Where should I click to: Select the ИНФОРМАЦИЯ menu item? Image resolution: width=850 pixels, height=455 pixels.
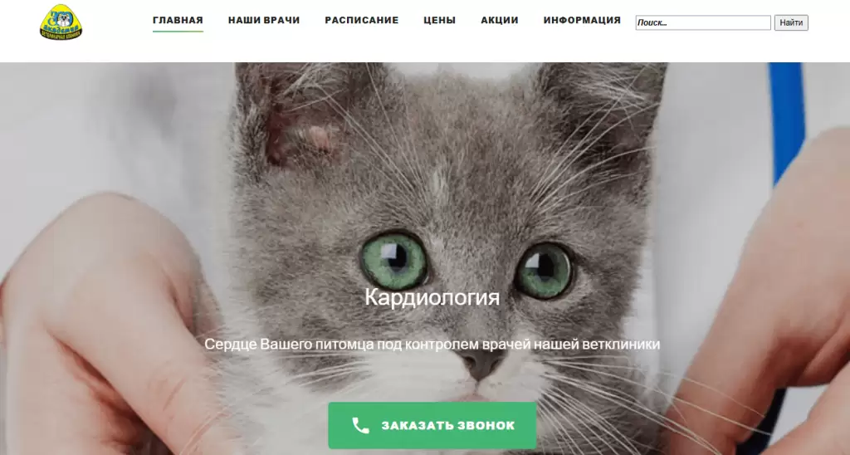[x=582, y=20]
